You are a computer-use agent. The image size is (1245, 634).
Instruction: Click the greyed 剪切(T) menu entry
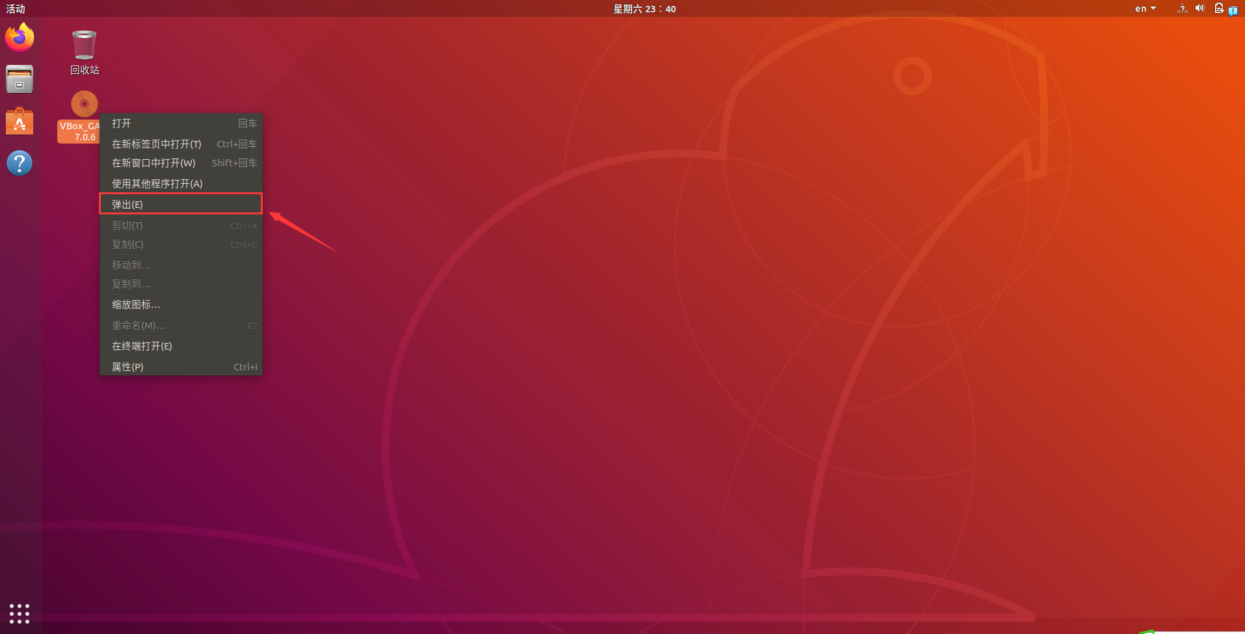[x=181, y=225]
